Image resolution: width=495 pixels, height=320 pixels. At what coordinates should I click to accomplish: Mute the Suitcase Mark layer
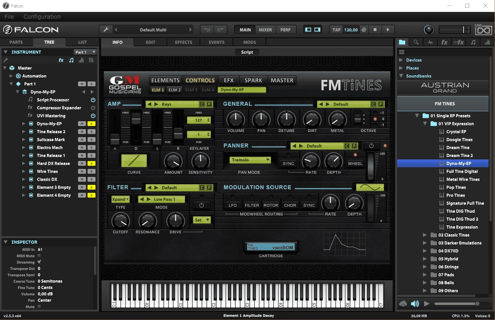tap(82, 140)
